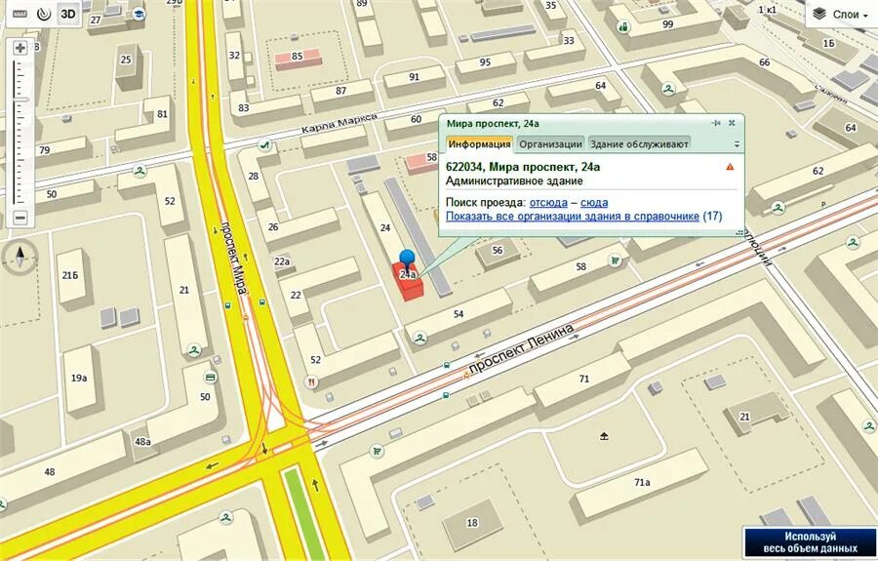Image resolution: width=878 pixels, height=561 pixels.
Task: Select building number 54
Action: coord(459,314)
